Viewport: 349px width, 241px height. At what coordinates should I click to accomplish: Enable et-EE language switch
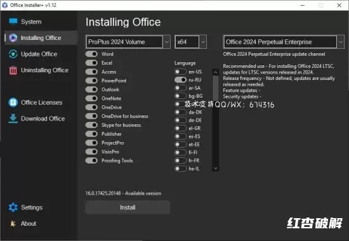[x=180, y=145]
